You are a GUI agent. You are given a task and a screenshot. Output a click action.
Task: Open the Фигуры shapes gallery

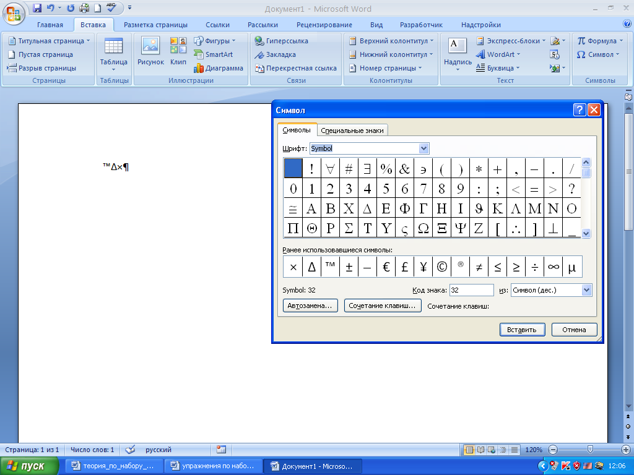point(215,41)
